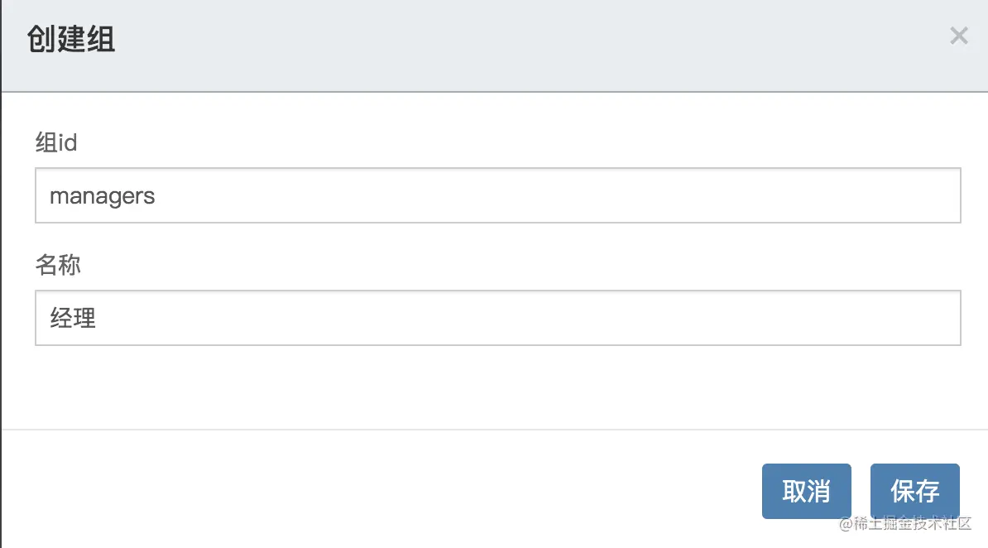Click on the word managers

(x=102, y=196)
